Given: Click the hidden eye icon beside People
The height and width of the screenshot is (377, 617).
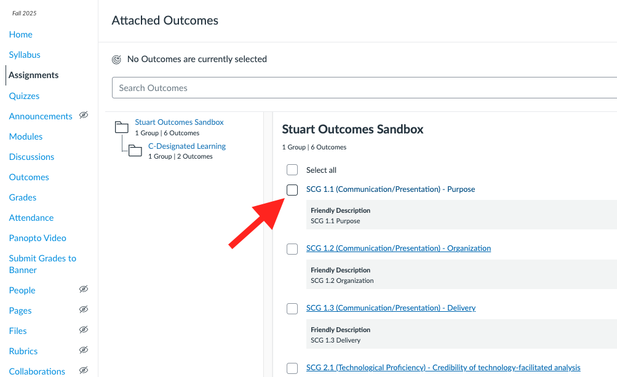Looking at the screenshot, I should click(84, 289).
